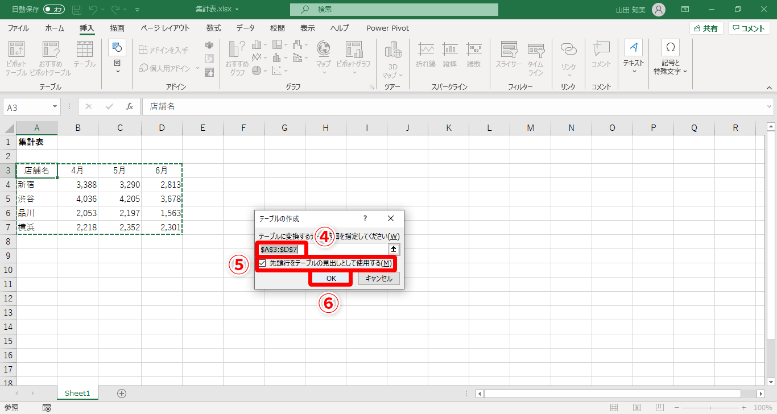This screenshot has width=777, height=414.
Task: Click キャンセル in the dialog
Action: click(379, 278)
